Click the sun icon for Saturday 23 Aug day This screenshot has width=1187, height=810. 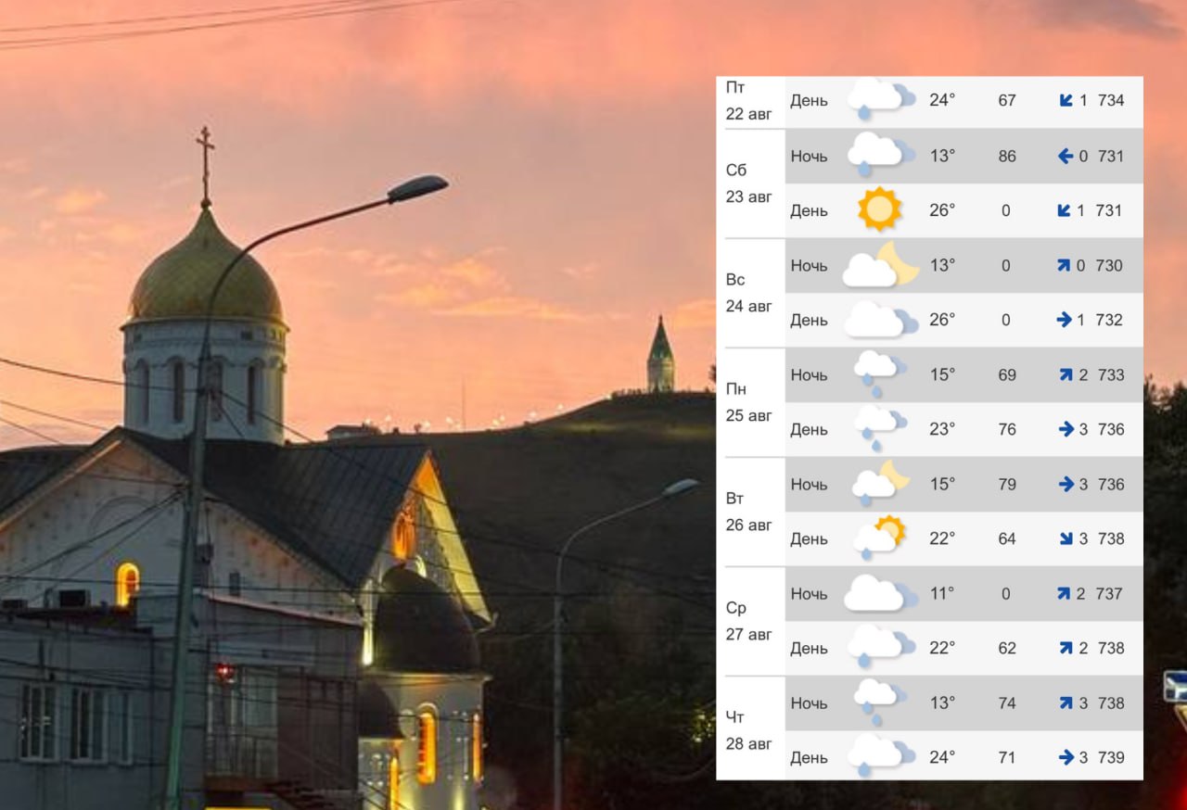coord(880,209)
